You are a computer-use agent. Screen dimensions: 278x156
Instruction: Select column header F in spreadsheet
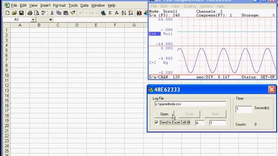pyautogui.click(x=115, y=25)
